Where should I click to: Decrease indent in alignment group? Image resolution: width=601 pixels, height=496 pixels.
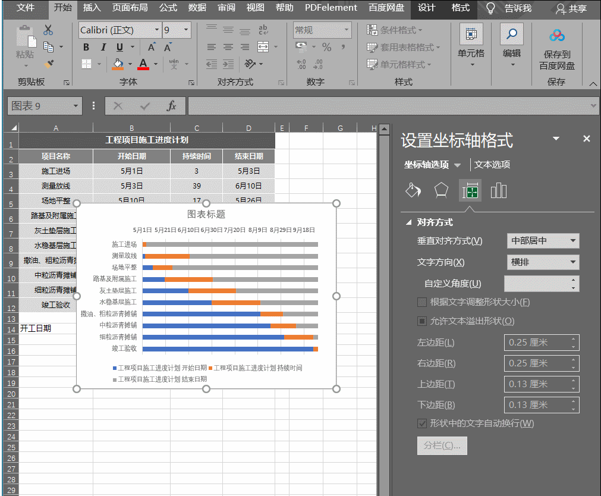click(x=211, y=64)
